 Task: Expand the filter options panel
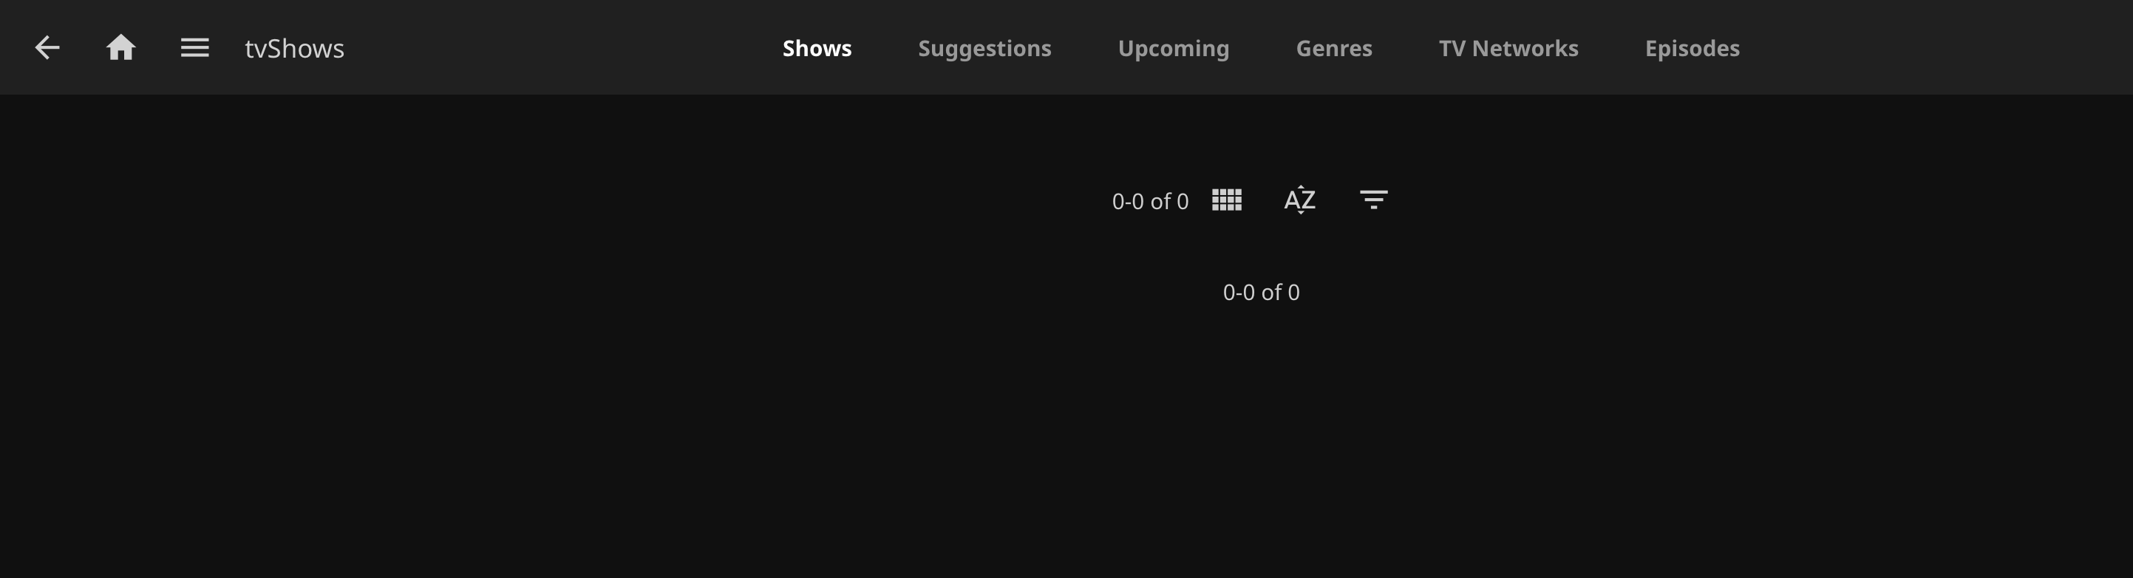tap(1374, 200)
